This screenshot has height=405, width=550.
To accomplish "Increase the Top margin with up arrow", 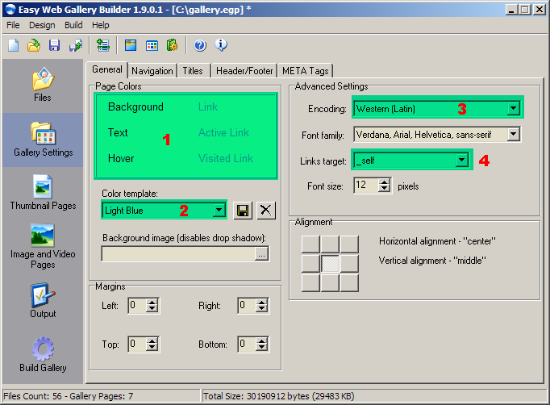I will point(152,340).
